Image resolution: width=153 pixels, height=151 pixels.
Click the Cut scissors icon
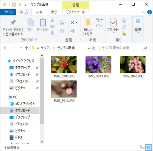tap(53, 20)
